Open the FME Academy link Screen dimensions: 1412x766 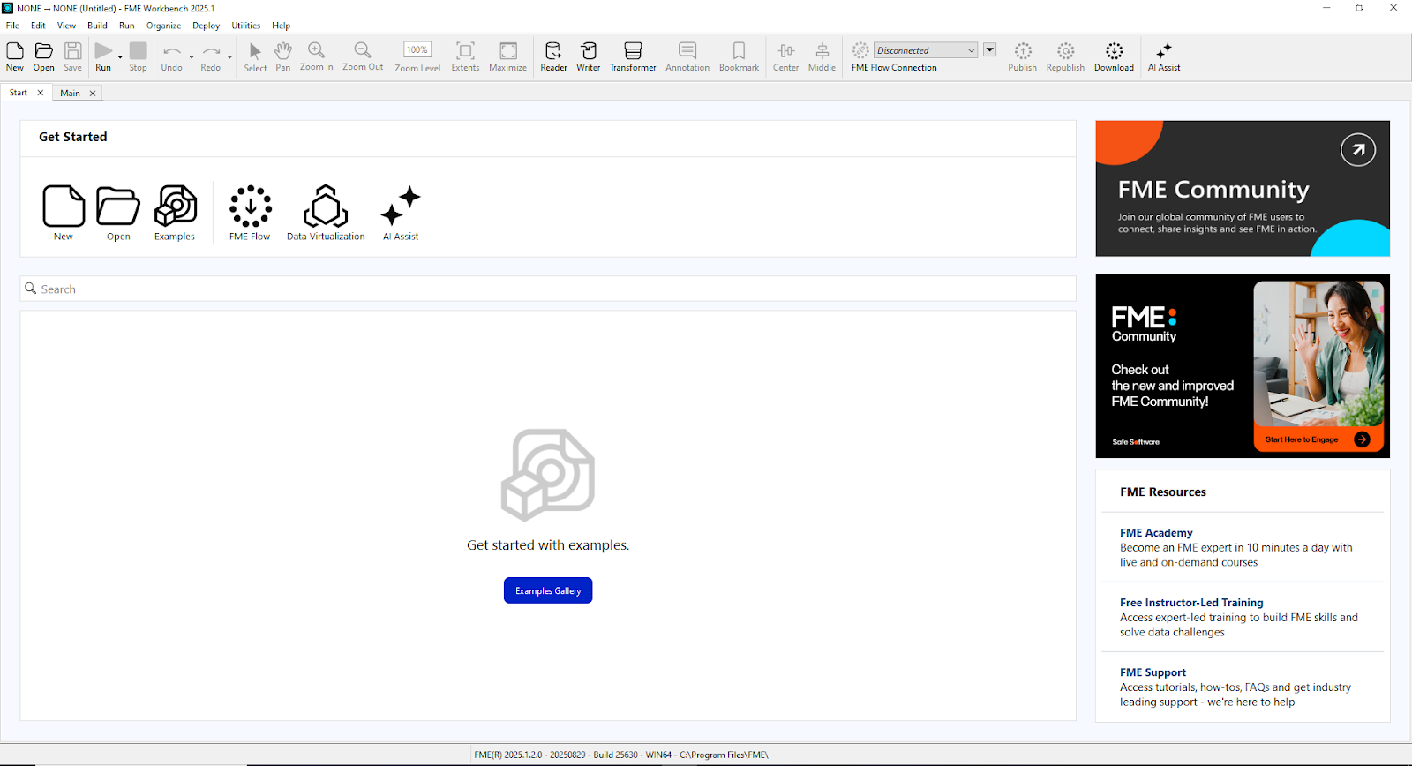click(x=1156, y=532)
